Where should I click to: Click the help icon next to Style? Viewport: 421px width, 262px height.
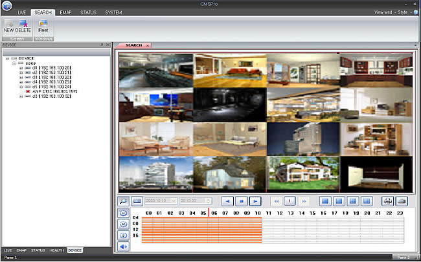point(416,12)
